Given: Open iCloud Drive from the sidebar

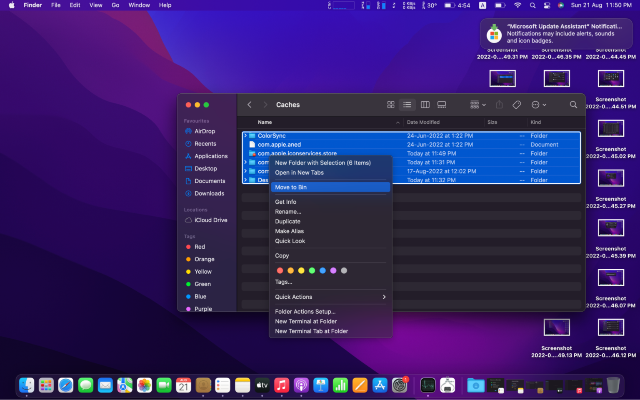Looking at the screenshot, I should (x=210, y=220).
